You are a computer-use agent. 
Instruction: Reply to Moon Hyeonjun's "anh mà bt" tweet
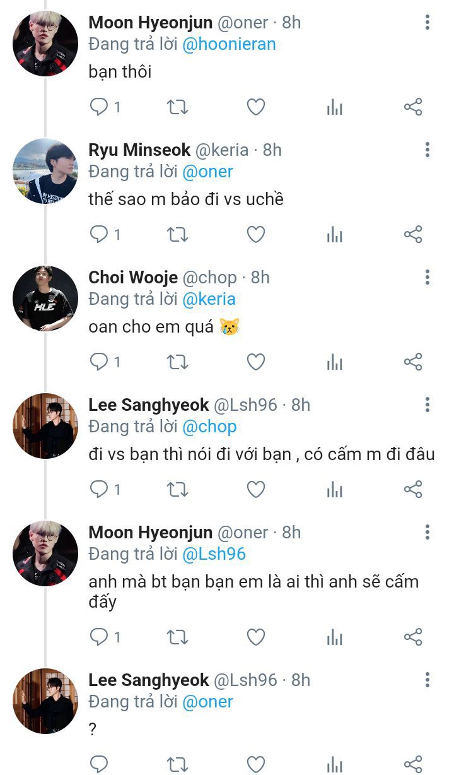99,637
